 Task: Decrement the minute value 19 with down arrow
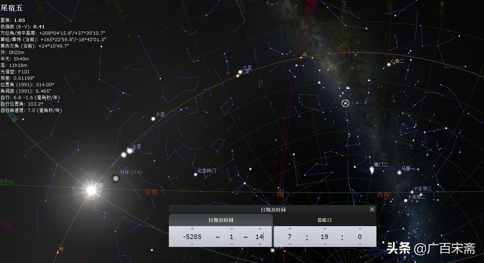pyautogui.click(x=325, y=244)
